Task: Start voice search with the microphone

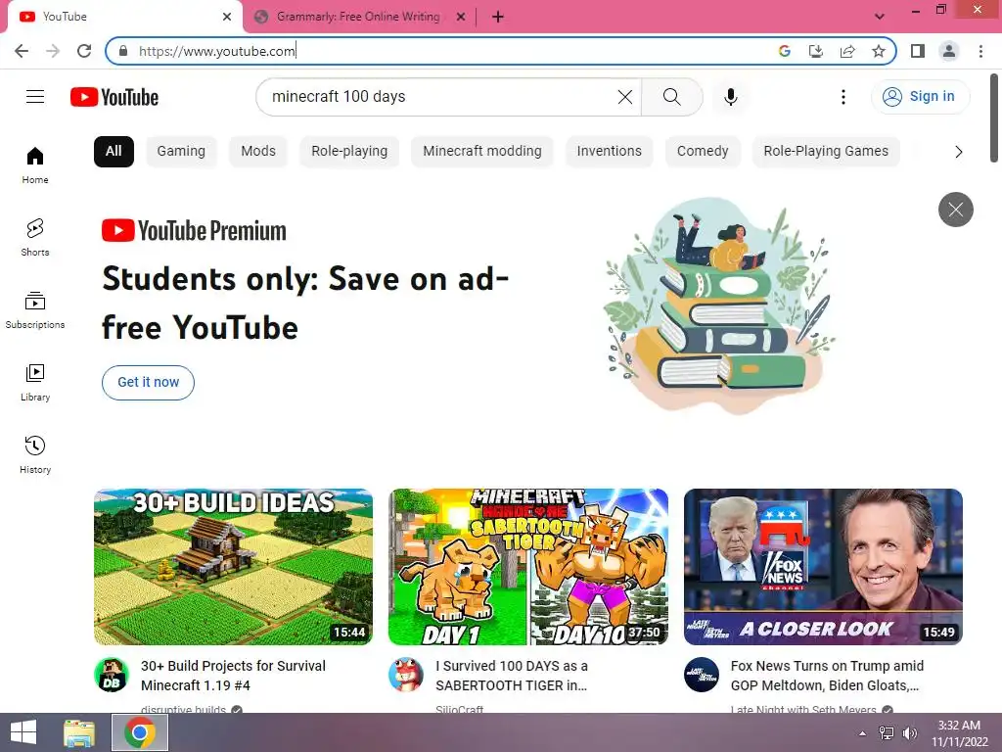Action: [x=731, y=97]
